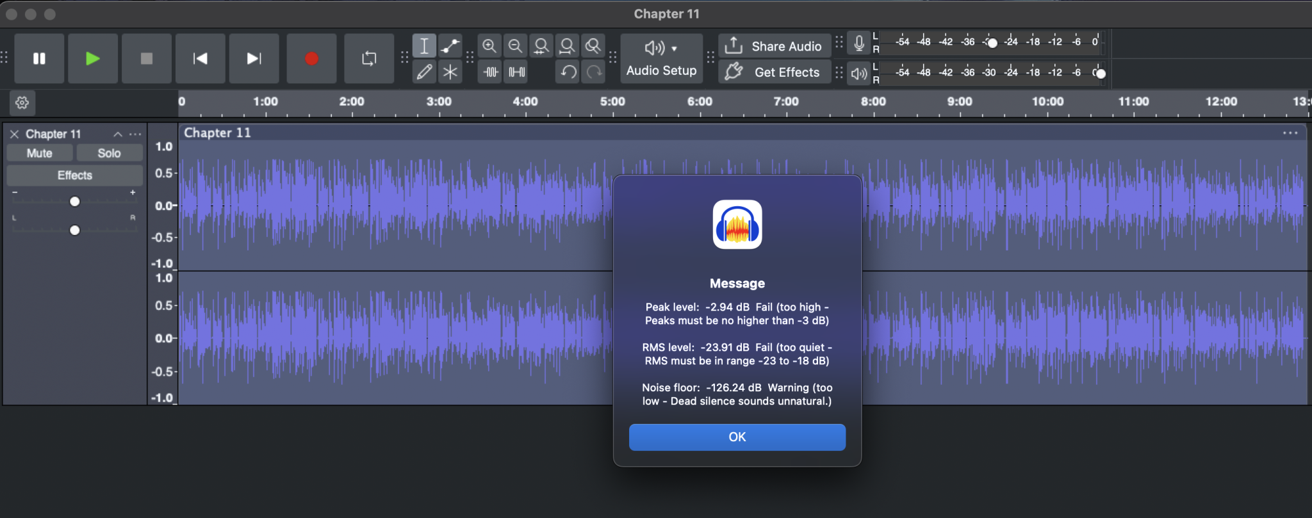
Task: Fit selection to width zoom icon
Action: pyautogui.click(x=541, y=46)
